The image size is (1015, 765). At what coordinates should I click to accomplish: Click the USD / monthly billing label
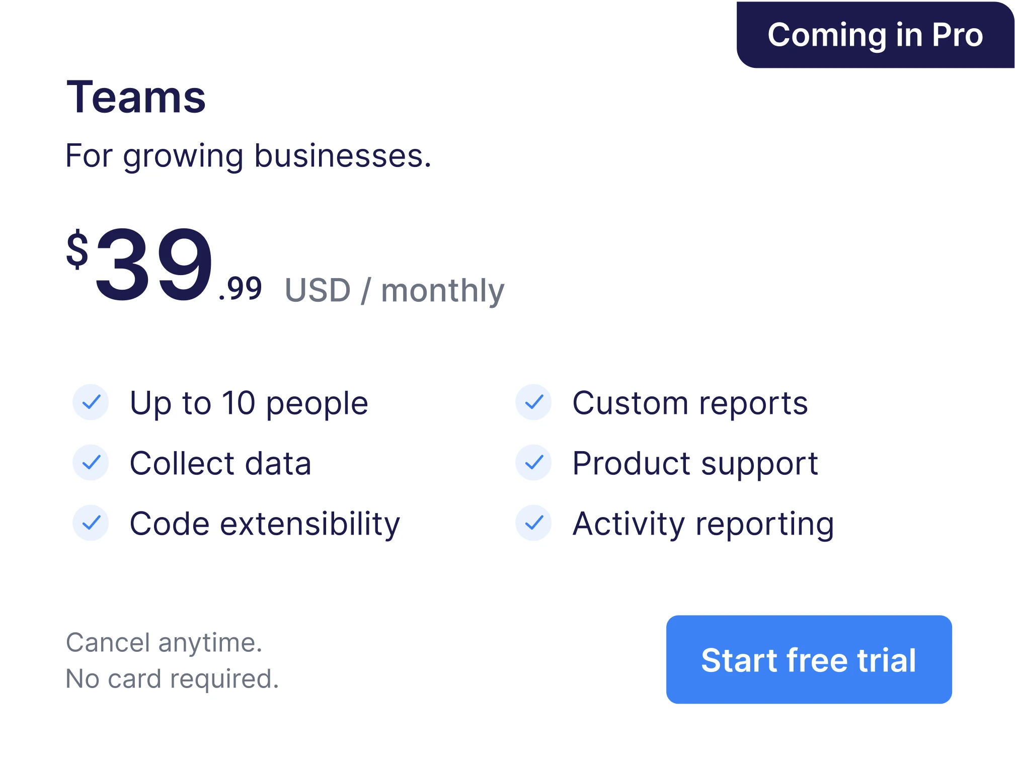tap(395, 291)
